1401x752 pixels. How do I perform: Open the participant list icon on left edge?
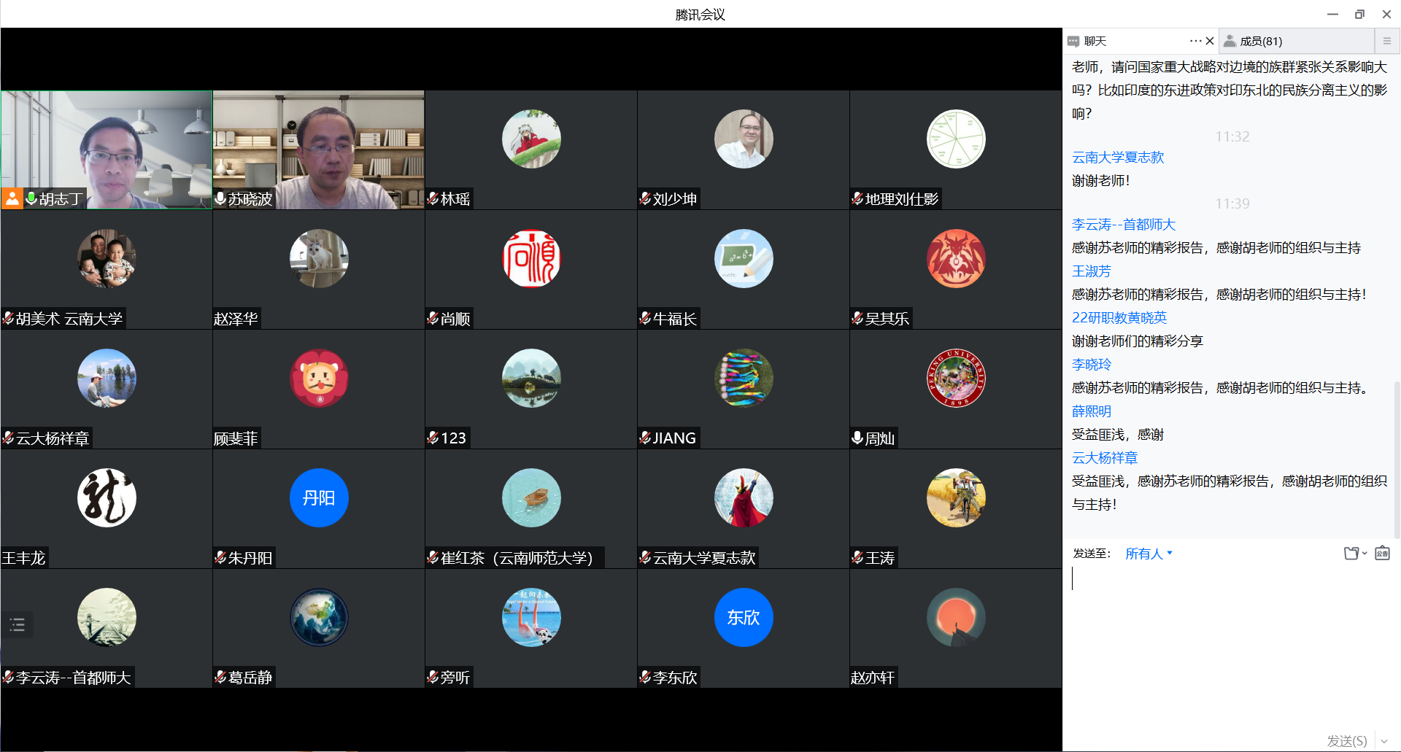point(18,624)
